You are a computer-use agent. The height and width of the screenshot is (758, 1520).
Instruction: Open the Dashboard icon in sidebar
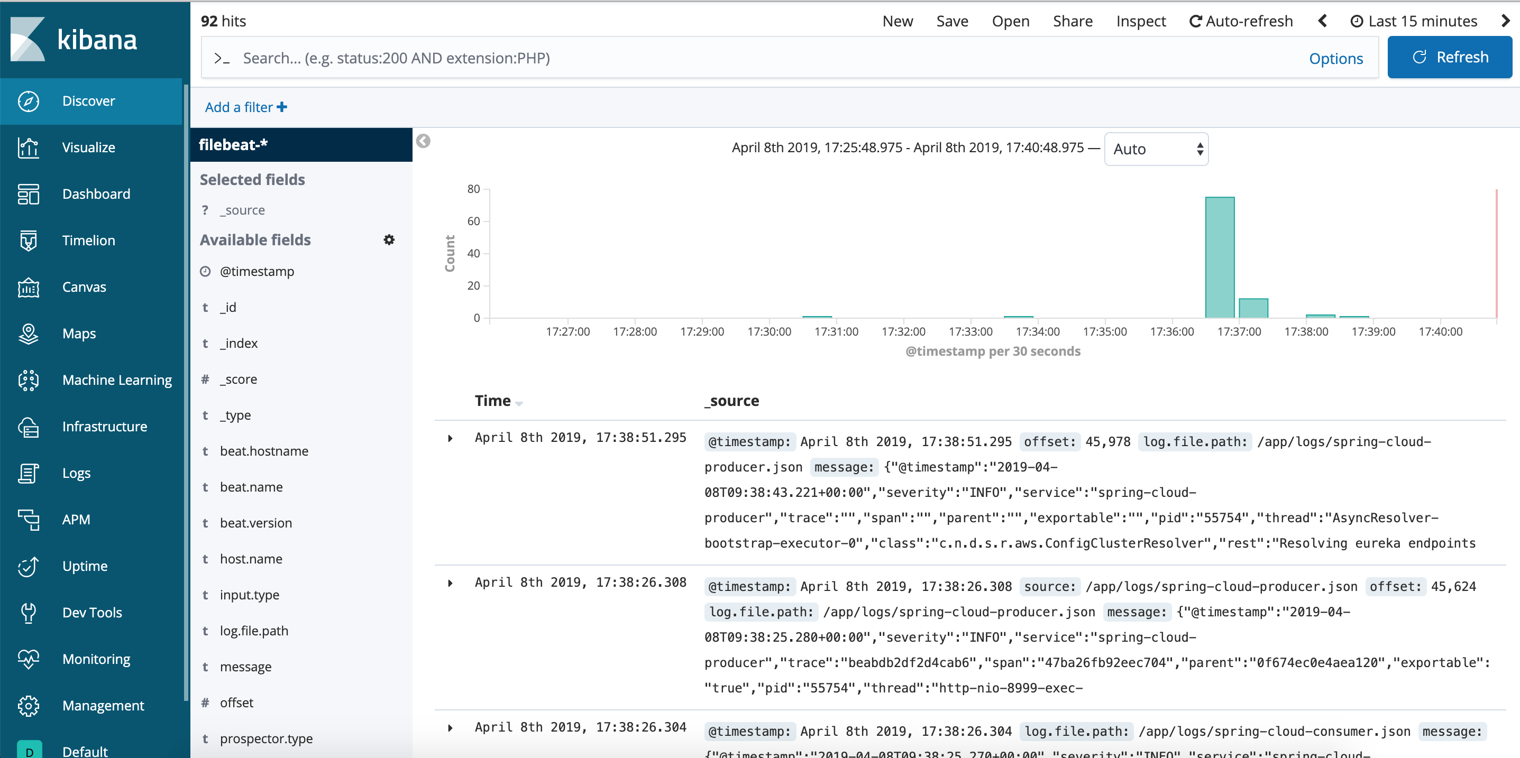(29, 194)
